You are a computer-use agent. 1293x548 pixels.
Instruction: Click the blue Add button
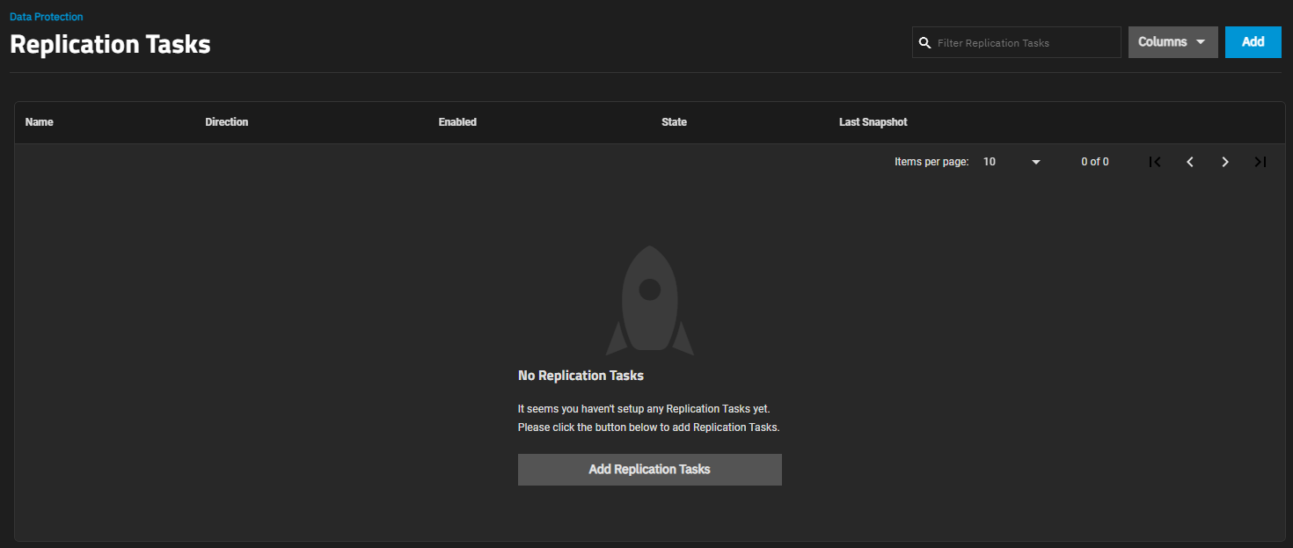[x=1253, y=42]
